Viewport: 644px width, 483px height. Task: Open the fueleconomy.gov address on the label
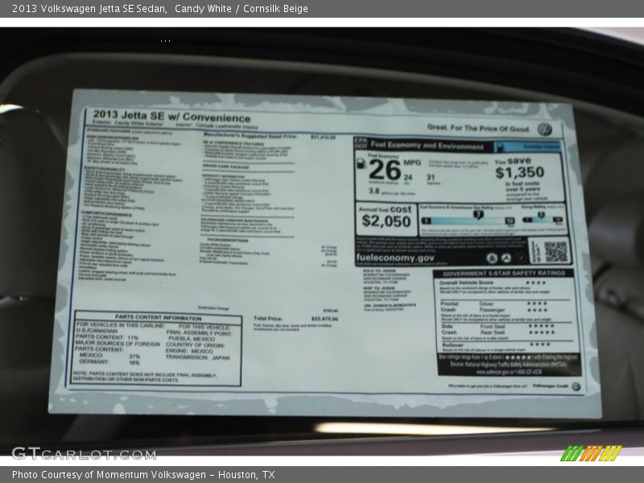point(394,258)
